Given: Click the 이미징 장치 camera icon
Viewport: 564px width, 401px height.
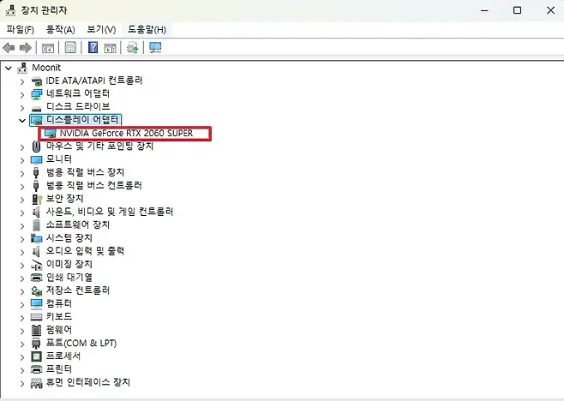Looking at the screenshot, I should [36, 265].
